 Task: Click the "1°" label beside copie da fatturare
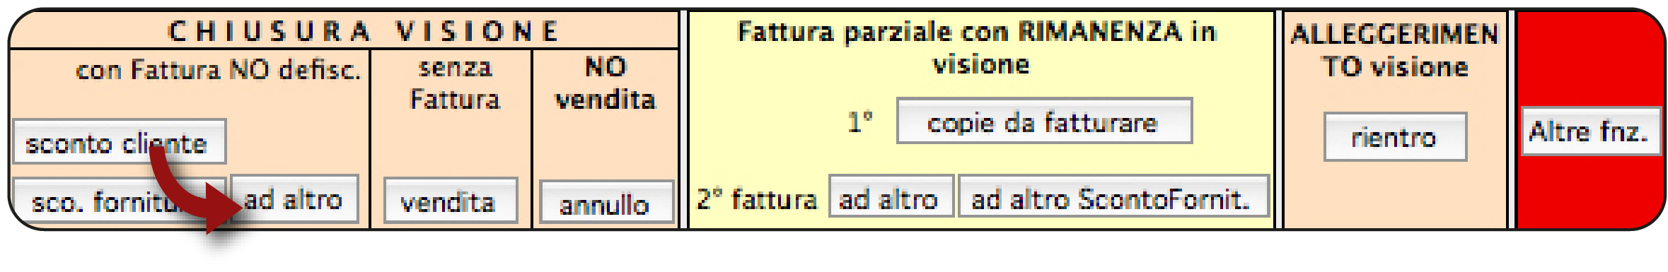click(860, 122)
